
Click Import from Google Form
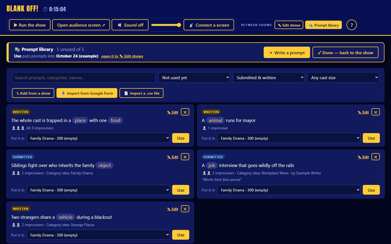click(87, 93)
